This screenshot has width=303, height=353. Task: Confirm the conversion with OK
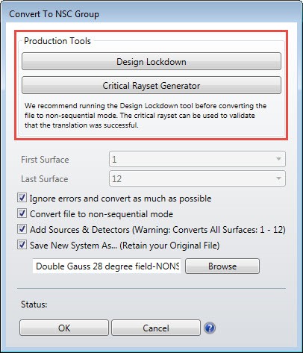point(64,328)
